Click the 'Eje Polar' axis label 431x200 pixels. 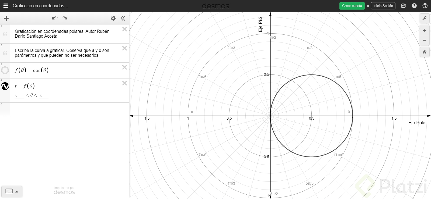418,123
